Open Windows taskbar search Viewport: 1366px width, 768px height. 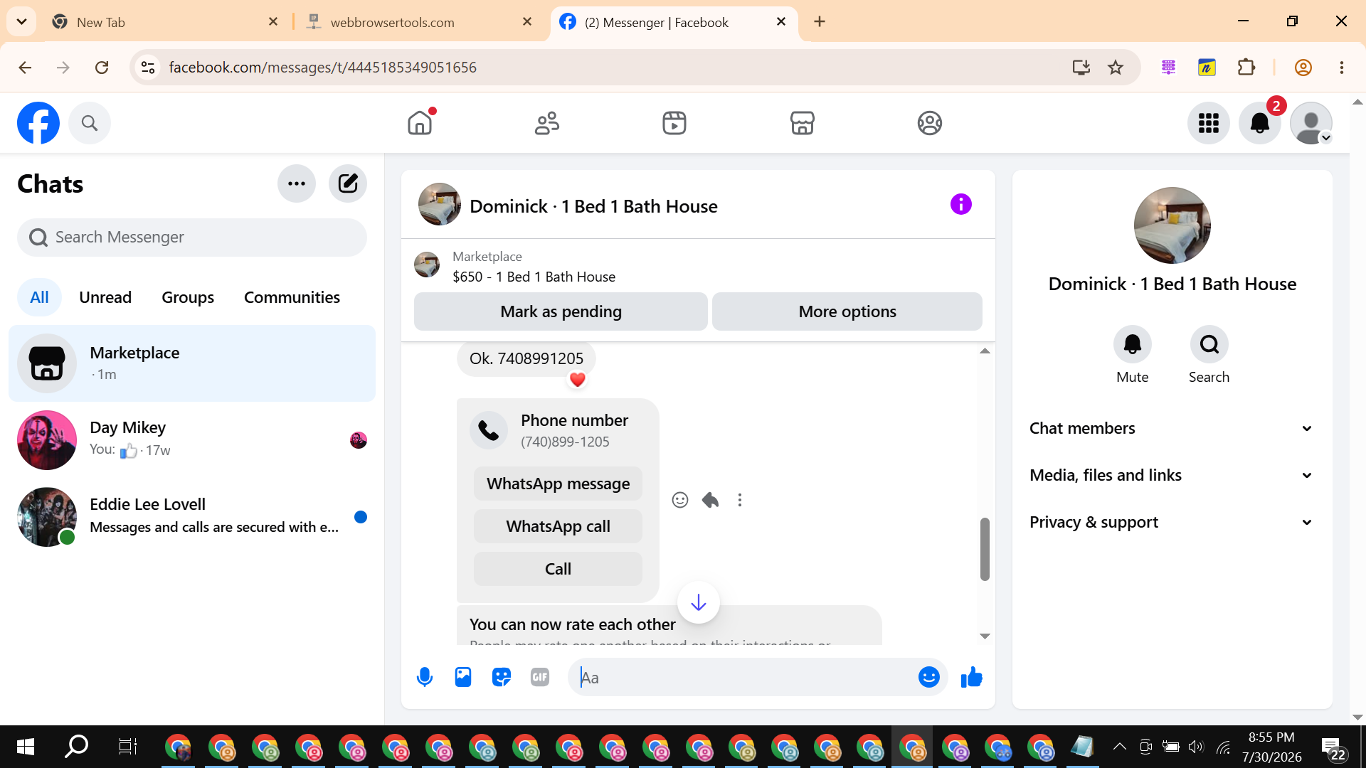coord(76,747)
